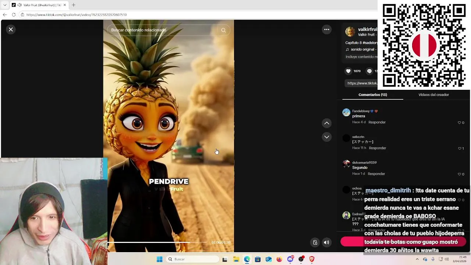This screenshot has height=265, width=471.
Task: Click the taskbar 'Buscar' search box
Action: pos(193,259)
